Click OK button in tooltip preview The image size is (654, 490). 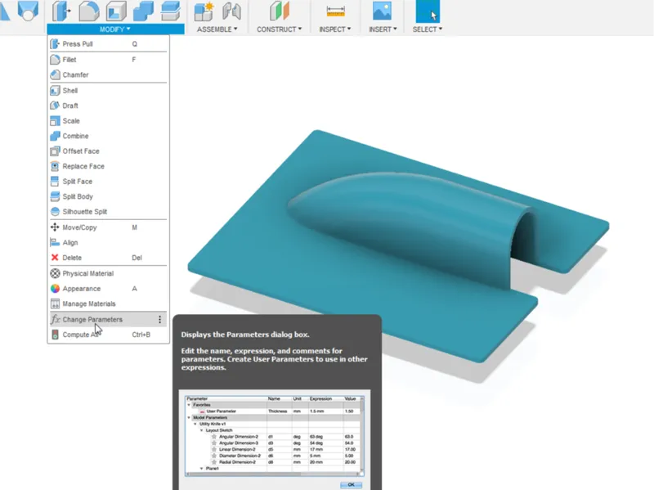351,484
